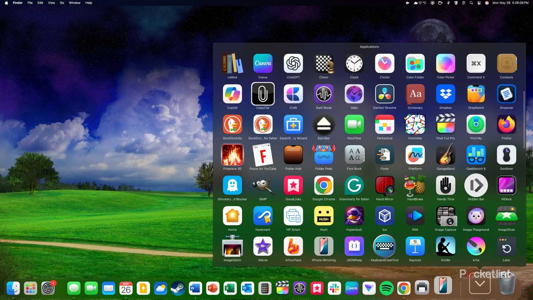The height and width of the screenshot is (300, 533).
Task: Open Final Cut Pro
Action: pyautogui.click(x=445, y=124)
